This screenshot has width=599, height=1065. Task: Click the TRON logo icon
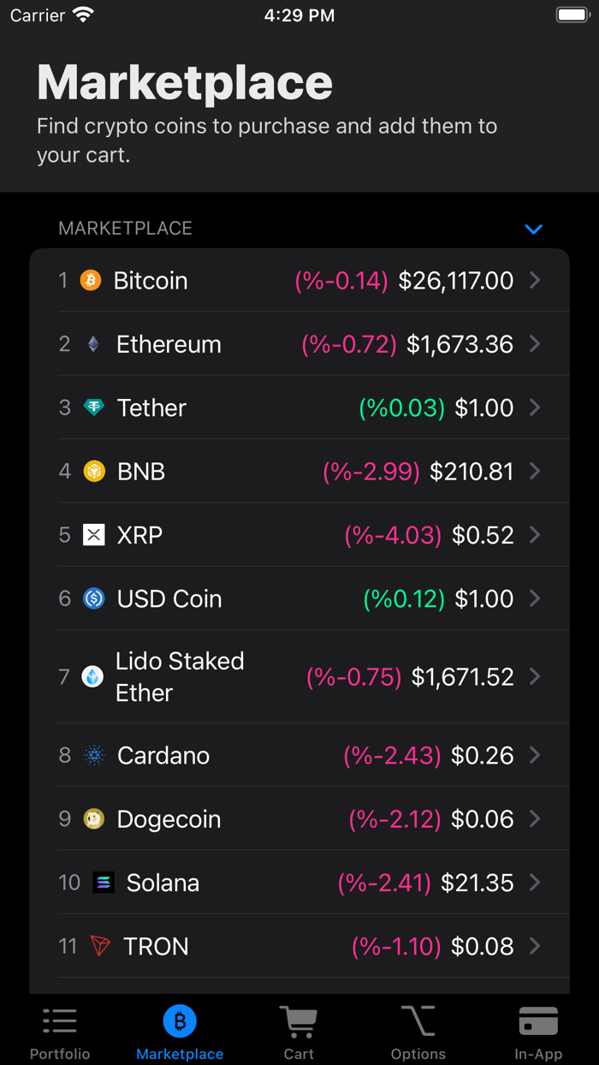pos(97,946)
